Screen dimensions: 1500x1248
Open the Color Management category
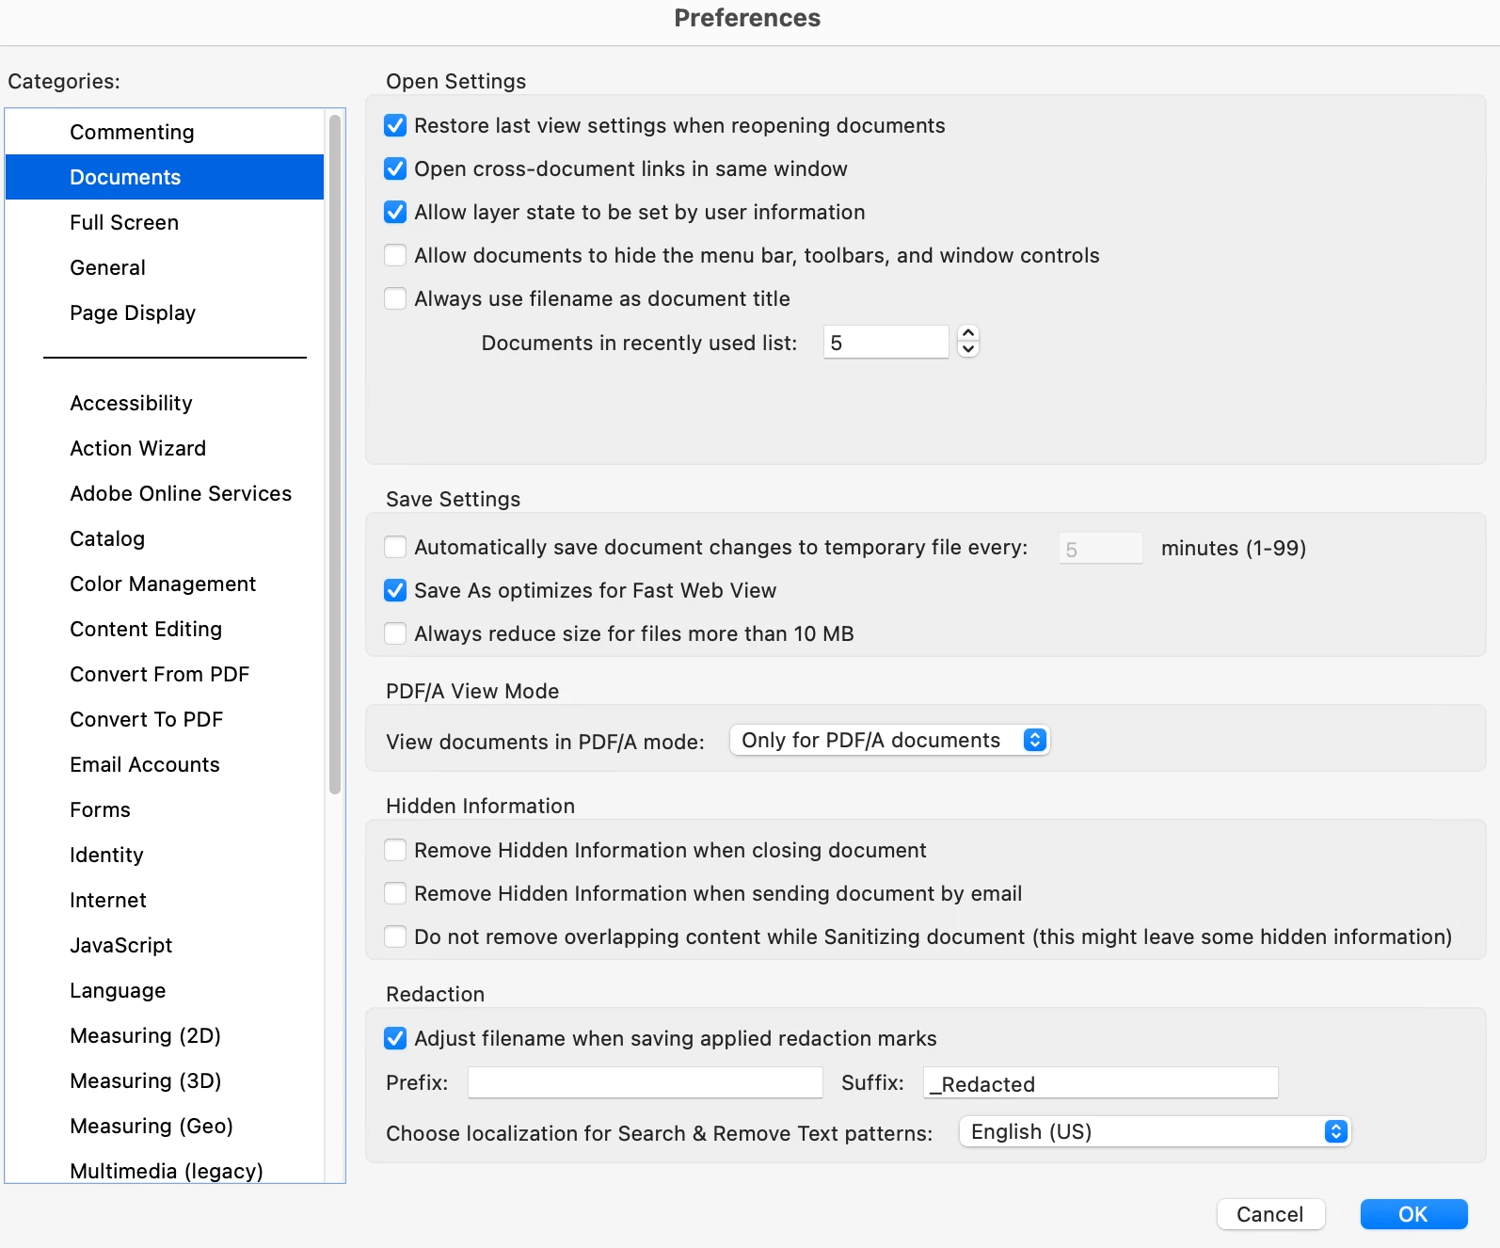pos(163,584)
